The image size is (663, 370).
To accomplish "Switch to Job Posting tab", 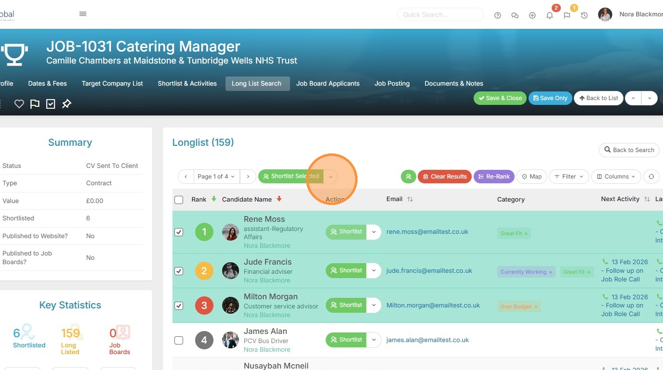I will 392,83.
